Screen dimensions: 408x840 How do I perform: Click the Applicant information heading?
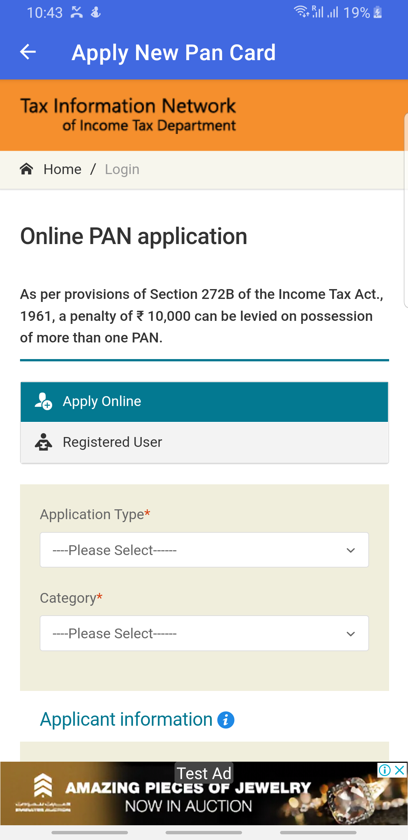point(126,719)
